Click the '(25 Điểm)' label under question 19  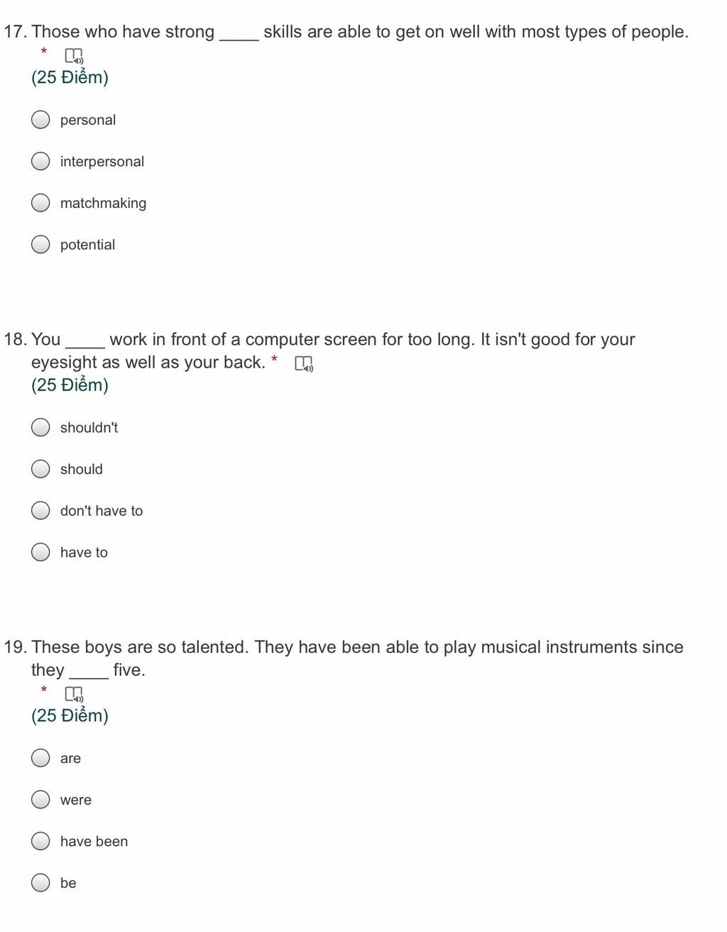point(70,715)
